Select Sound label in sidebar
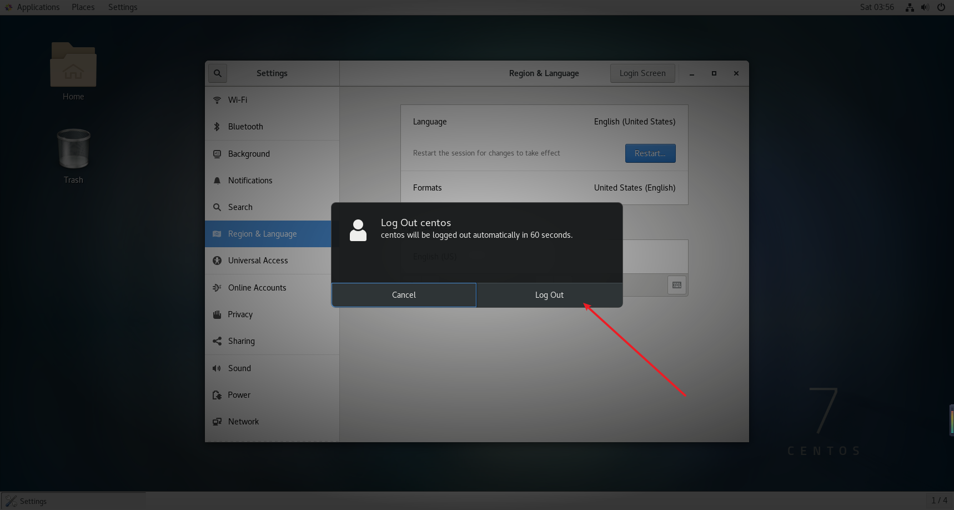 pos(239,368)
